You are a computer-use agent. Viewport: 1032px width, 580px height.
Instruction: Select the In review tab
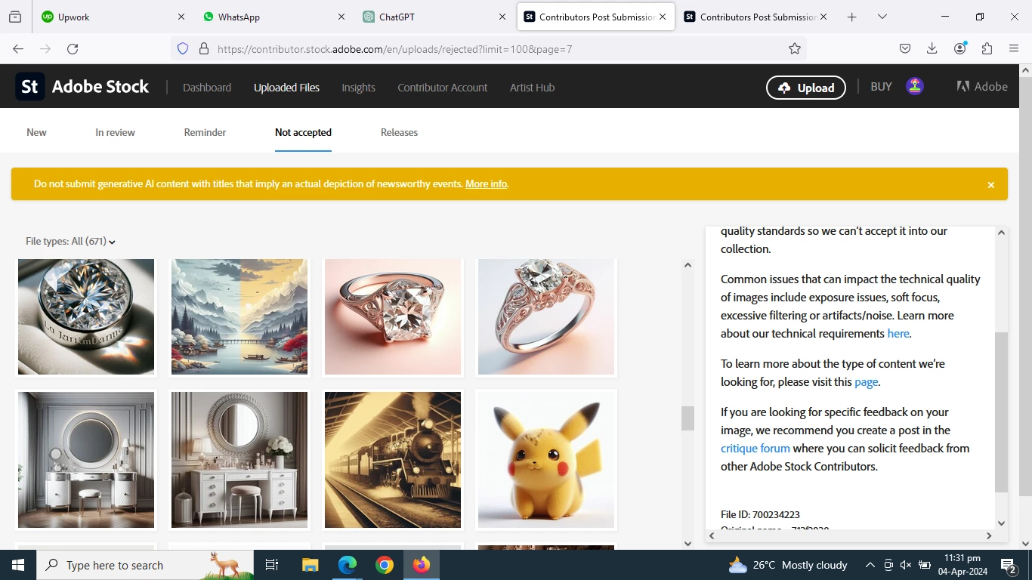pyautogui.click(x=115, y=132)
